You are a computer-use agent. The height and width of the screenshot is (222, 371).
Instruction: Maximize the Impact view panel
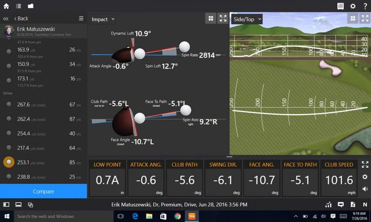point(223,19)
